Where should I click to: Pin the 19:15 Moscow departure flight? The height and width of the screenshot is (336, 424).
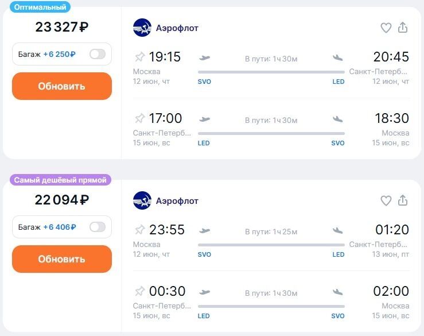click(139, 57)
